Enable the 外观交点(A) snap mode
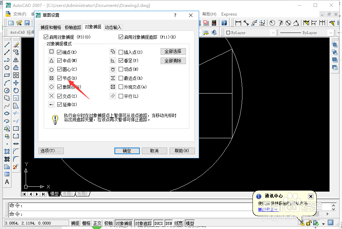The height and width of the screenshot is (229, 342). [121, 87]
